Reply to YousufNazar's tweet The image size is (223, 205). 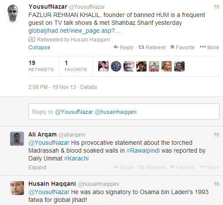pyautogui.click(x=124, y=48)
